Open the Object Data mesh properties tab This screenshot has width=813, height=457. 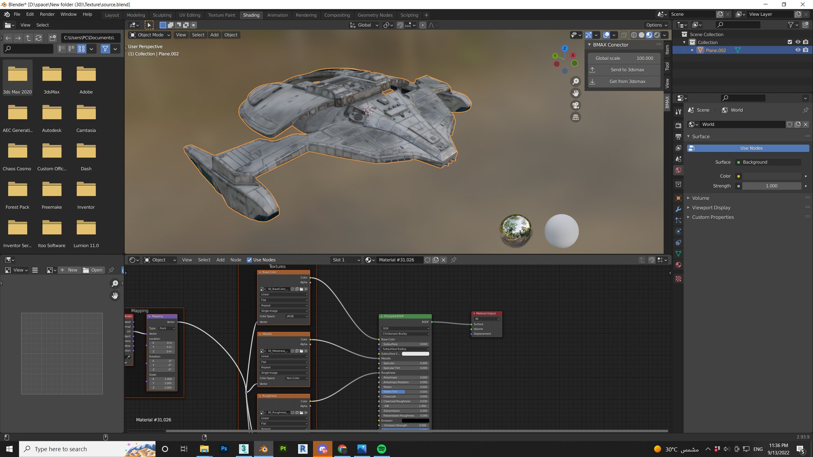click(x=678, y=253)
